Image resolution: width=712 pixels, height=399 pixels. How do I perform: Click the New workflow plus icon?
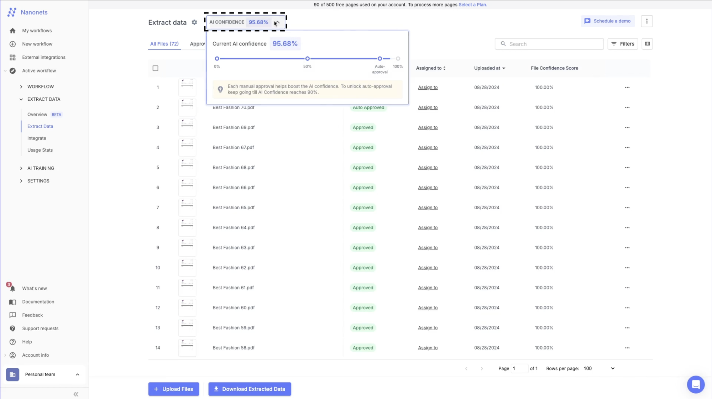(x=12, y=44)
